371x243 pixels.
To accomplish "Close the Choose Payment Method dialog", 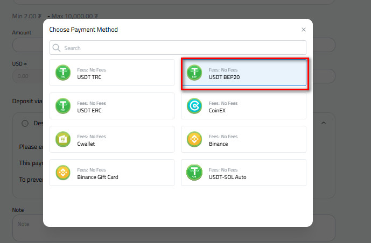I will [x=304, y=30].
